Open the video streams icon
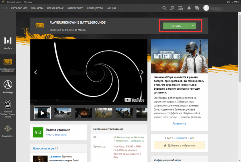241x162 pixels. coord(180,8)
